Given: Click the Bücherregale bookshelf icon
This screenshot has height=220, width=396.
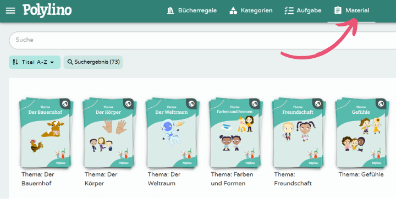Looking at the screenshot, I should coord(170,10).
